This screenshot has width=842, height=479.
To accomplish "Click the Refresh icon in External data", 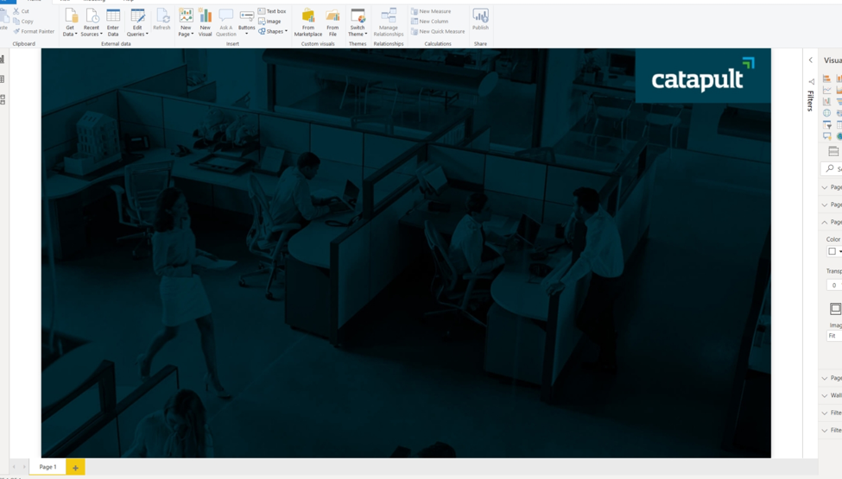I will pyautogui.click(x=161, y=16).
